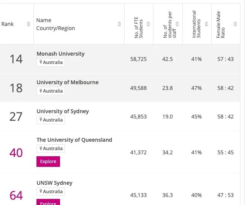Click FTE students value 41,372
Screen dimensions: 245x205
click(x=138, y=152)
